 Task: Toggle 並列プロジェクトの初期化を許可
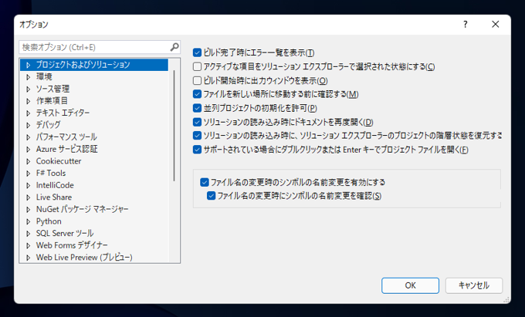click(x=197, y=108)
